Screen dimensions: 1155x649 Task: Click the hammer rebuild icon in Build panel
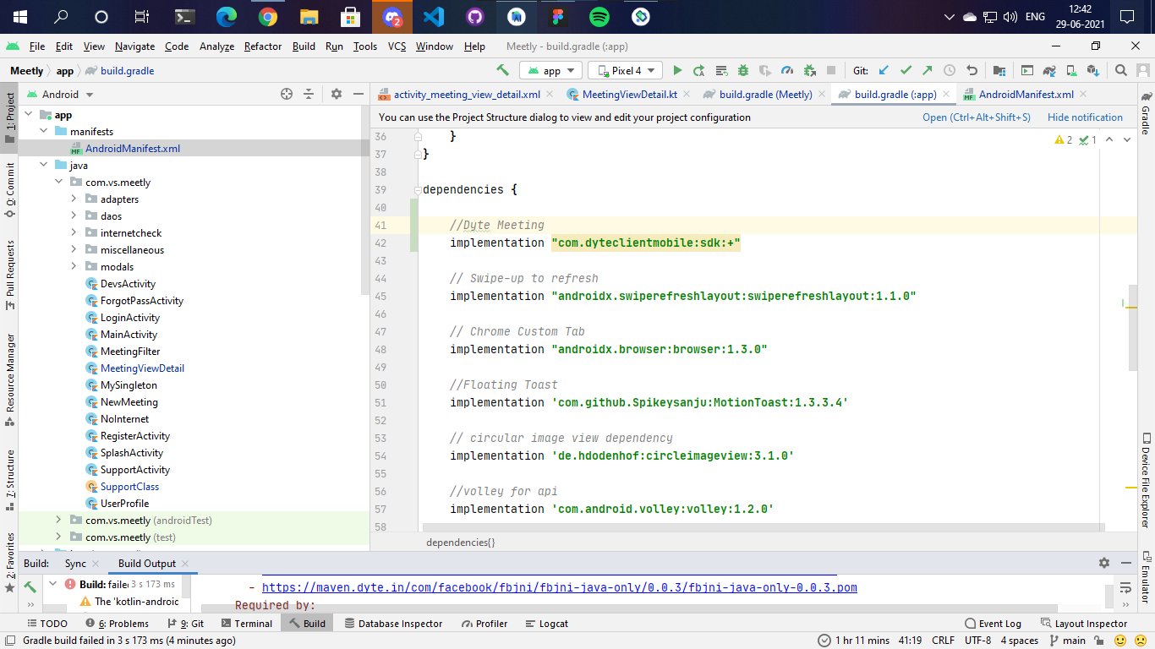click(30, 586)
